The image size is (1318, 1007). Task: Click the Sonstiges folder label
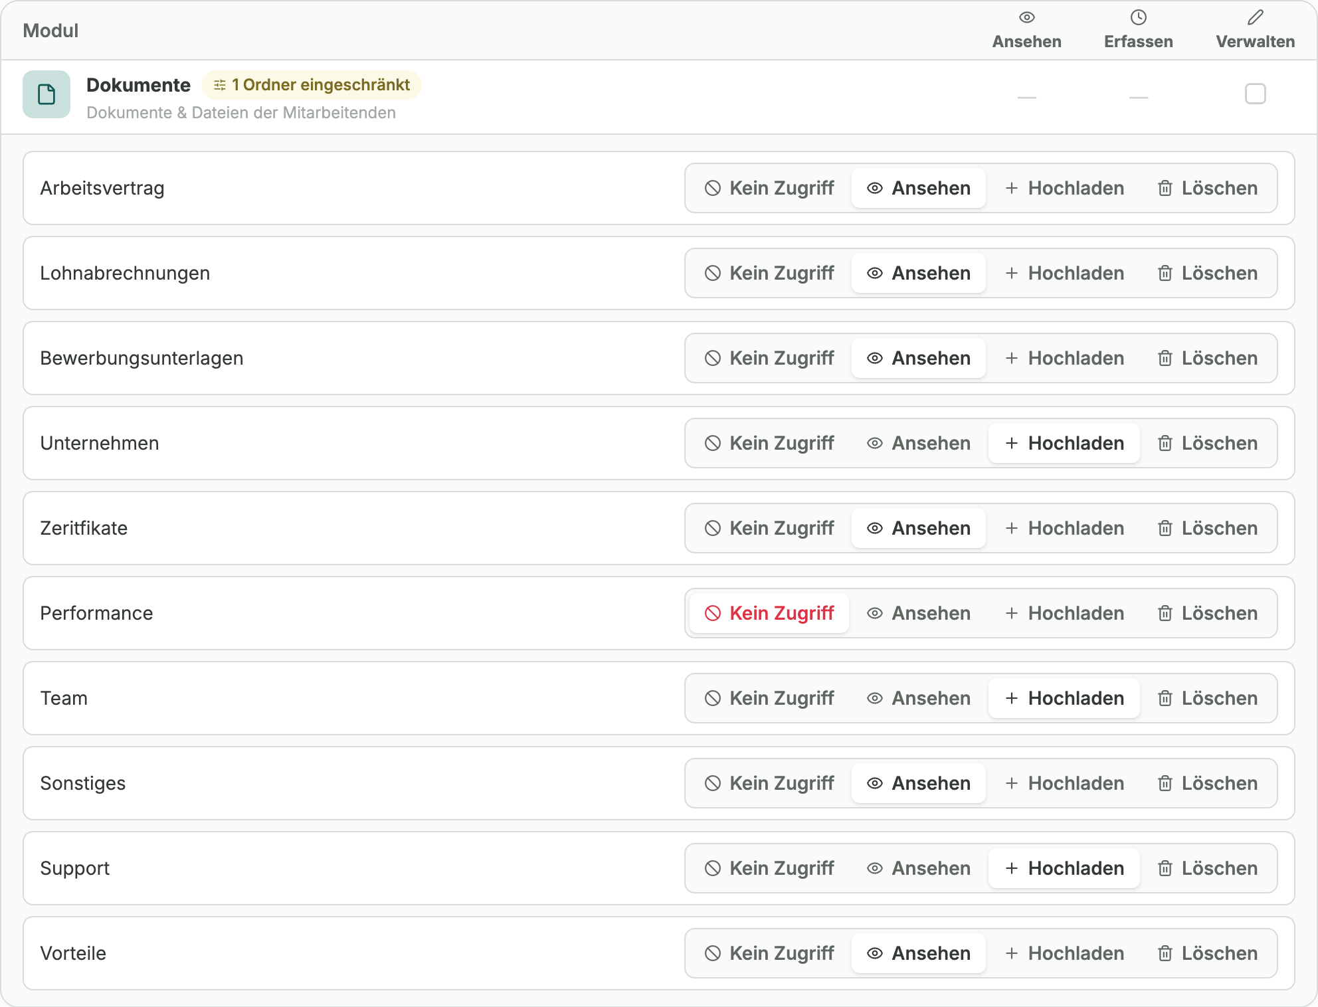[x=82, y=783]
